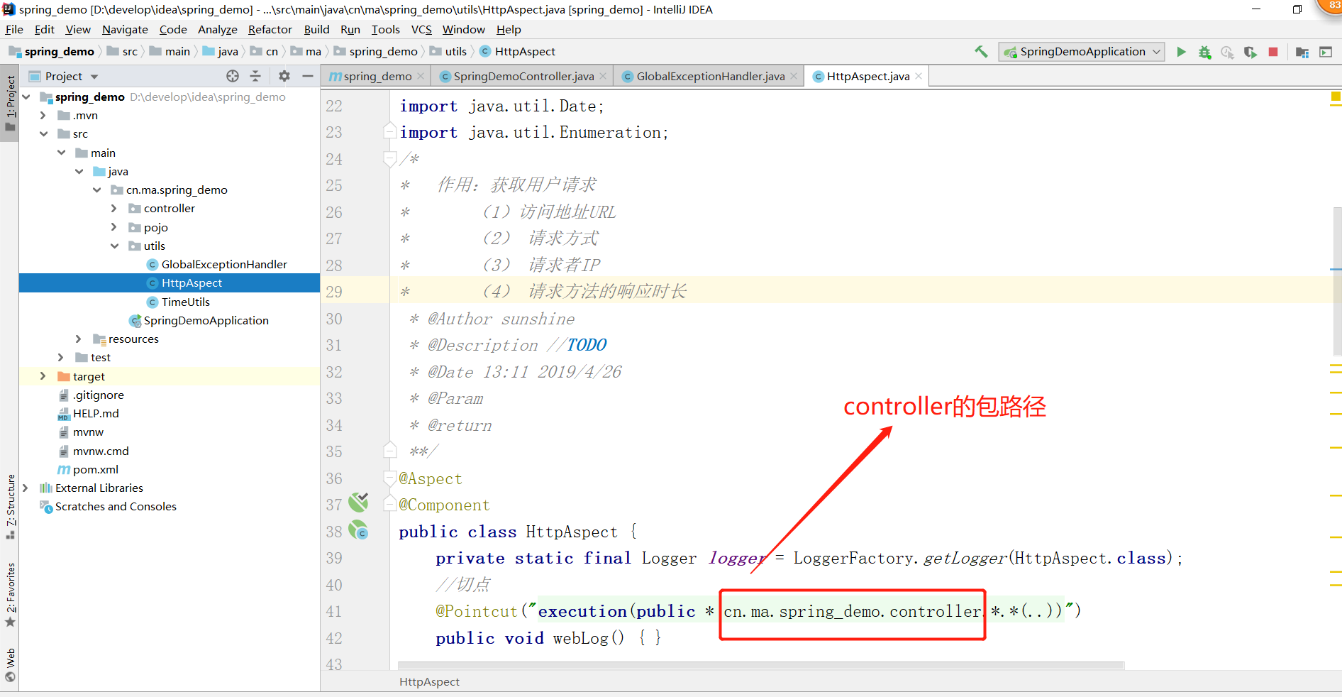Stop the running application with red square
Screen dimensions: 1342x697
click(1273, 52)
